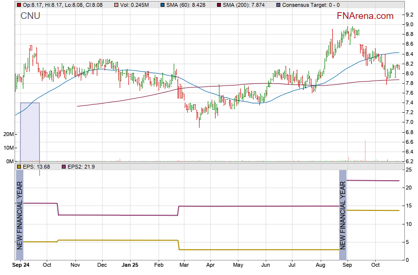418x275 pixels.
Task: Click the Vol: 0.245M legend text
Action: tap(134, 5)
